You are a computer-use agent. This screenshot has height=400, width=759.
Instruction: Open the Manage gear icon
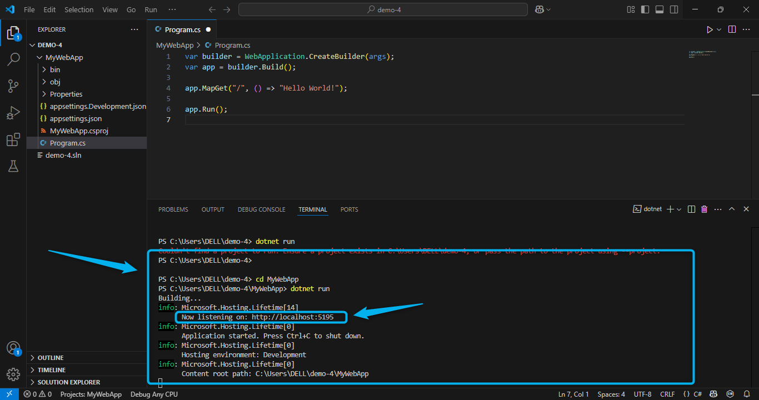(13, 374)
